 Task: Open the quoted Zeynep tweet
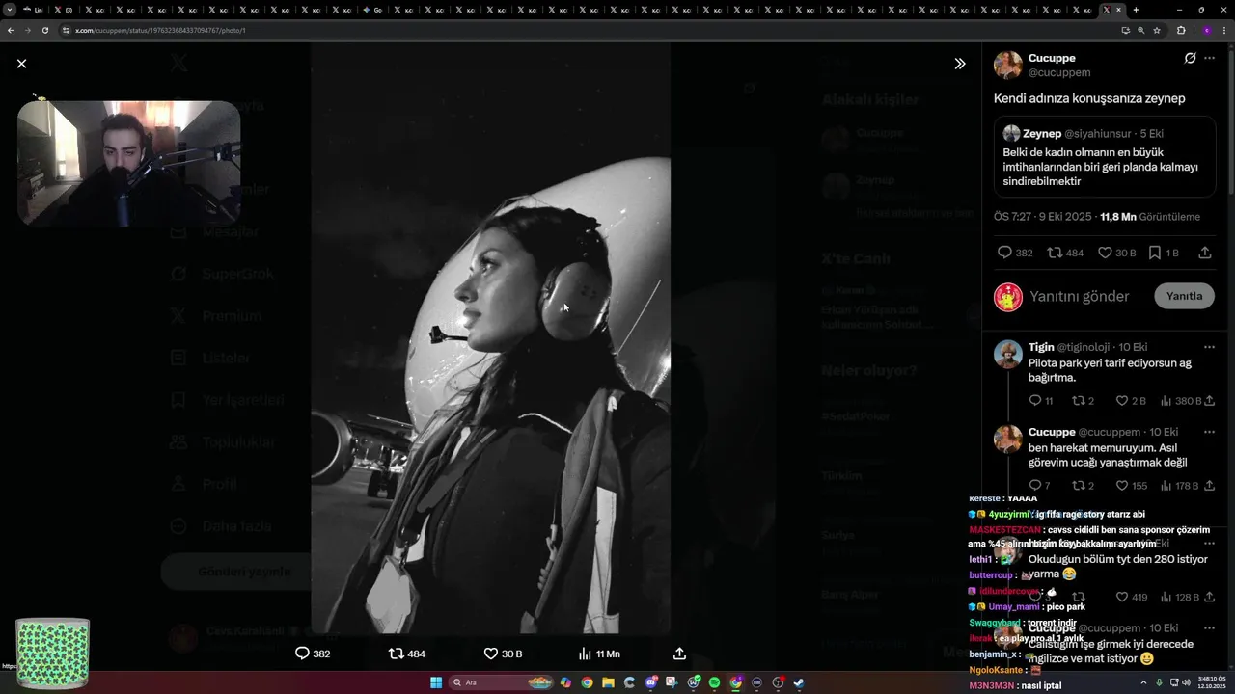pos(1105,157)
